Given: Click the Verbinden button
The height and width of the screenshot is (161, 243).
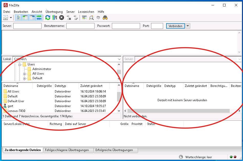Looking at the screenshot, I should pyautogui.click(x=175, y=26).
